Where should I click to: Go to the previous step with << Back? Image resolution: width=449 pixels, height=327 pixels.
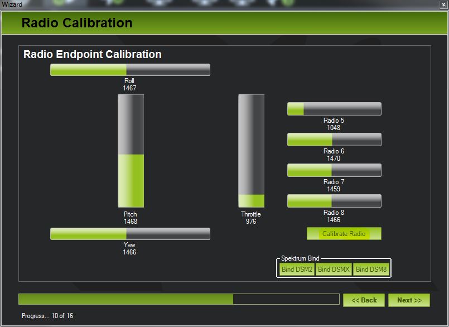point(364,300)
